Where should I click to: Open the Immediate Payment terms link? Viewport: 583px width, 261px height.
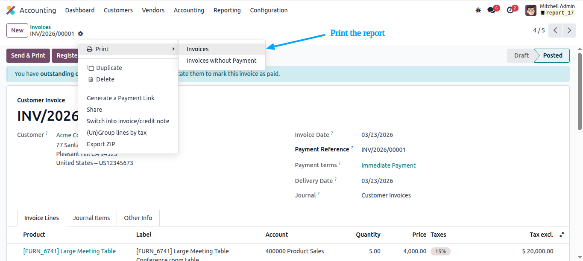coord(389,165)
